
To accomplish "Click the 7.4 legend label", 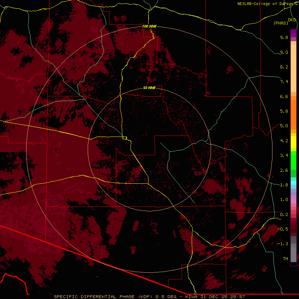I will coord(284,82).
